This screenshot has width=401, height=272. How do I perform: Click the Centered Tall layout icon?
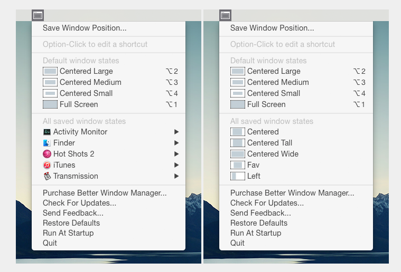point(237,143)
